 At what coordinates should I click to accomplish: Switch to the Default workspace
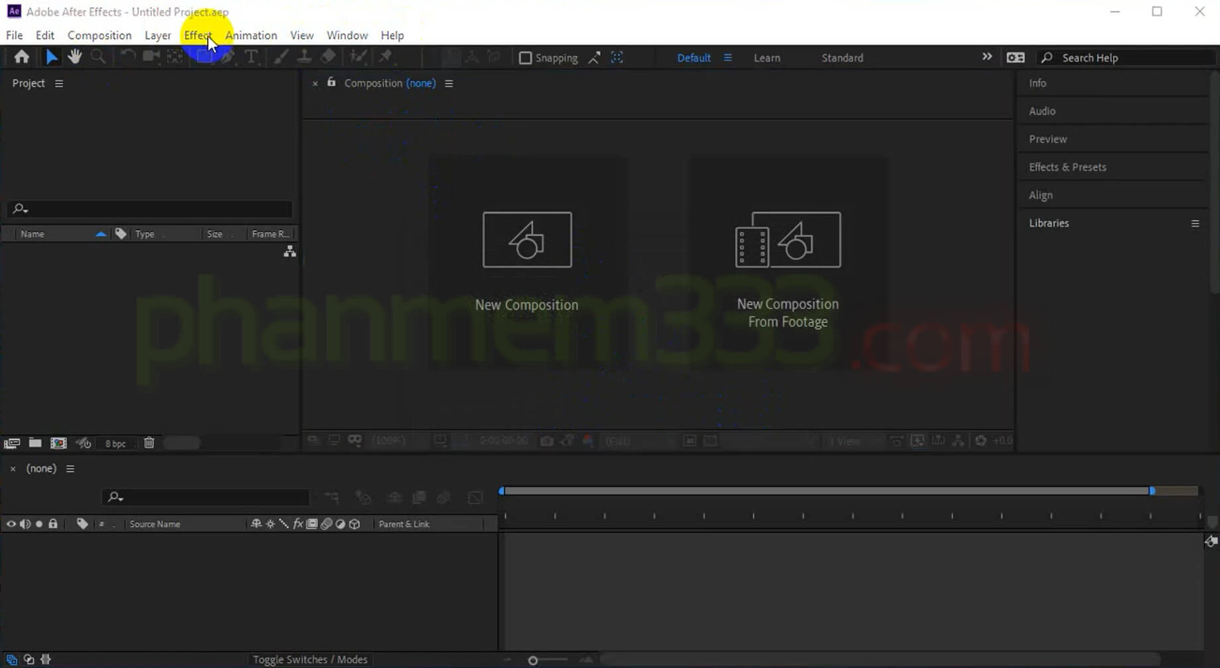(x=694, y=58)
